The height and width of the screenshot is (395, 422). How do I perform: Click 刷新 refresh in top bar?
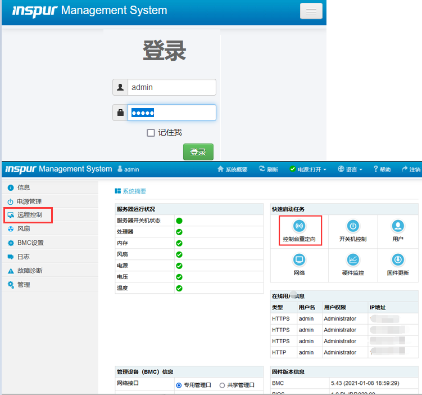[x=269, y=169]
